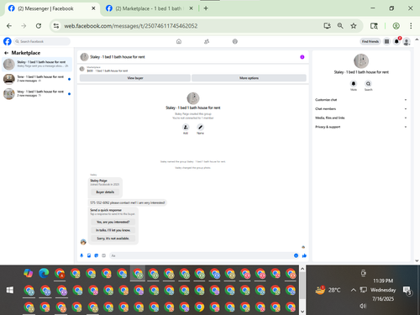Image resolution: width=420 pixels, height=315 pixels.
Task: Open Copilot from the taskbar
Action: tap(29, 273)
